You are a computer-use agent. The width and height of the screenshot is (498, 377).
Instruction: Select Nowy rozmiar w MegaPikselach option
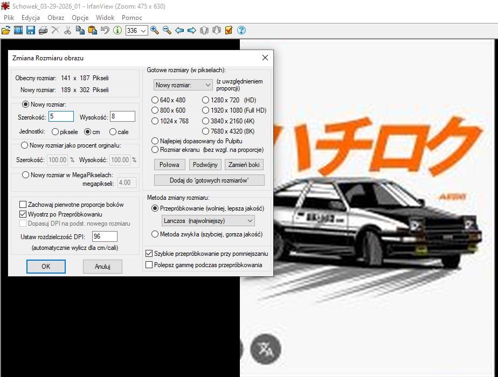[x=26, y=175]
